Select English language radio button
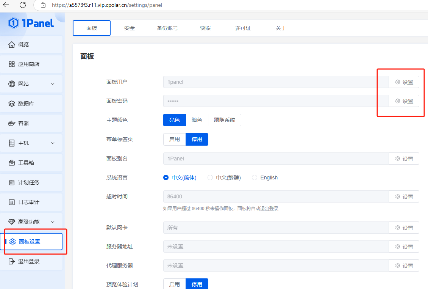The height and width of the screenshot is (289, 428). [255, 177]
